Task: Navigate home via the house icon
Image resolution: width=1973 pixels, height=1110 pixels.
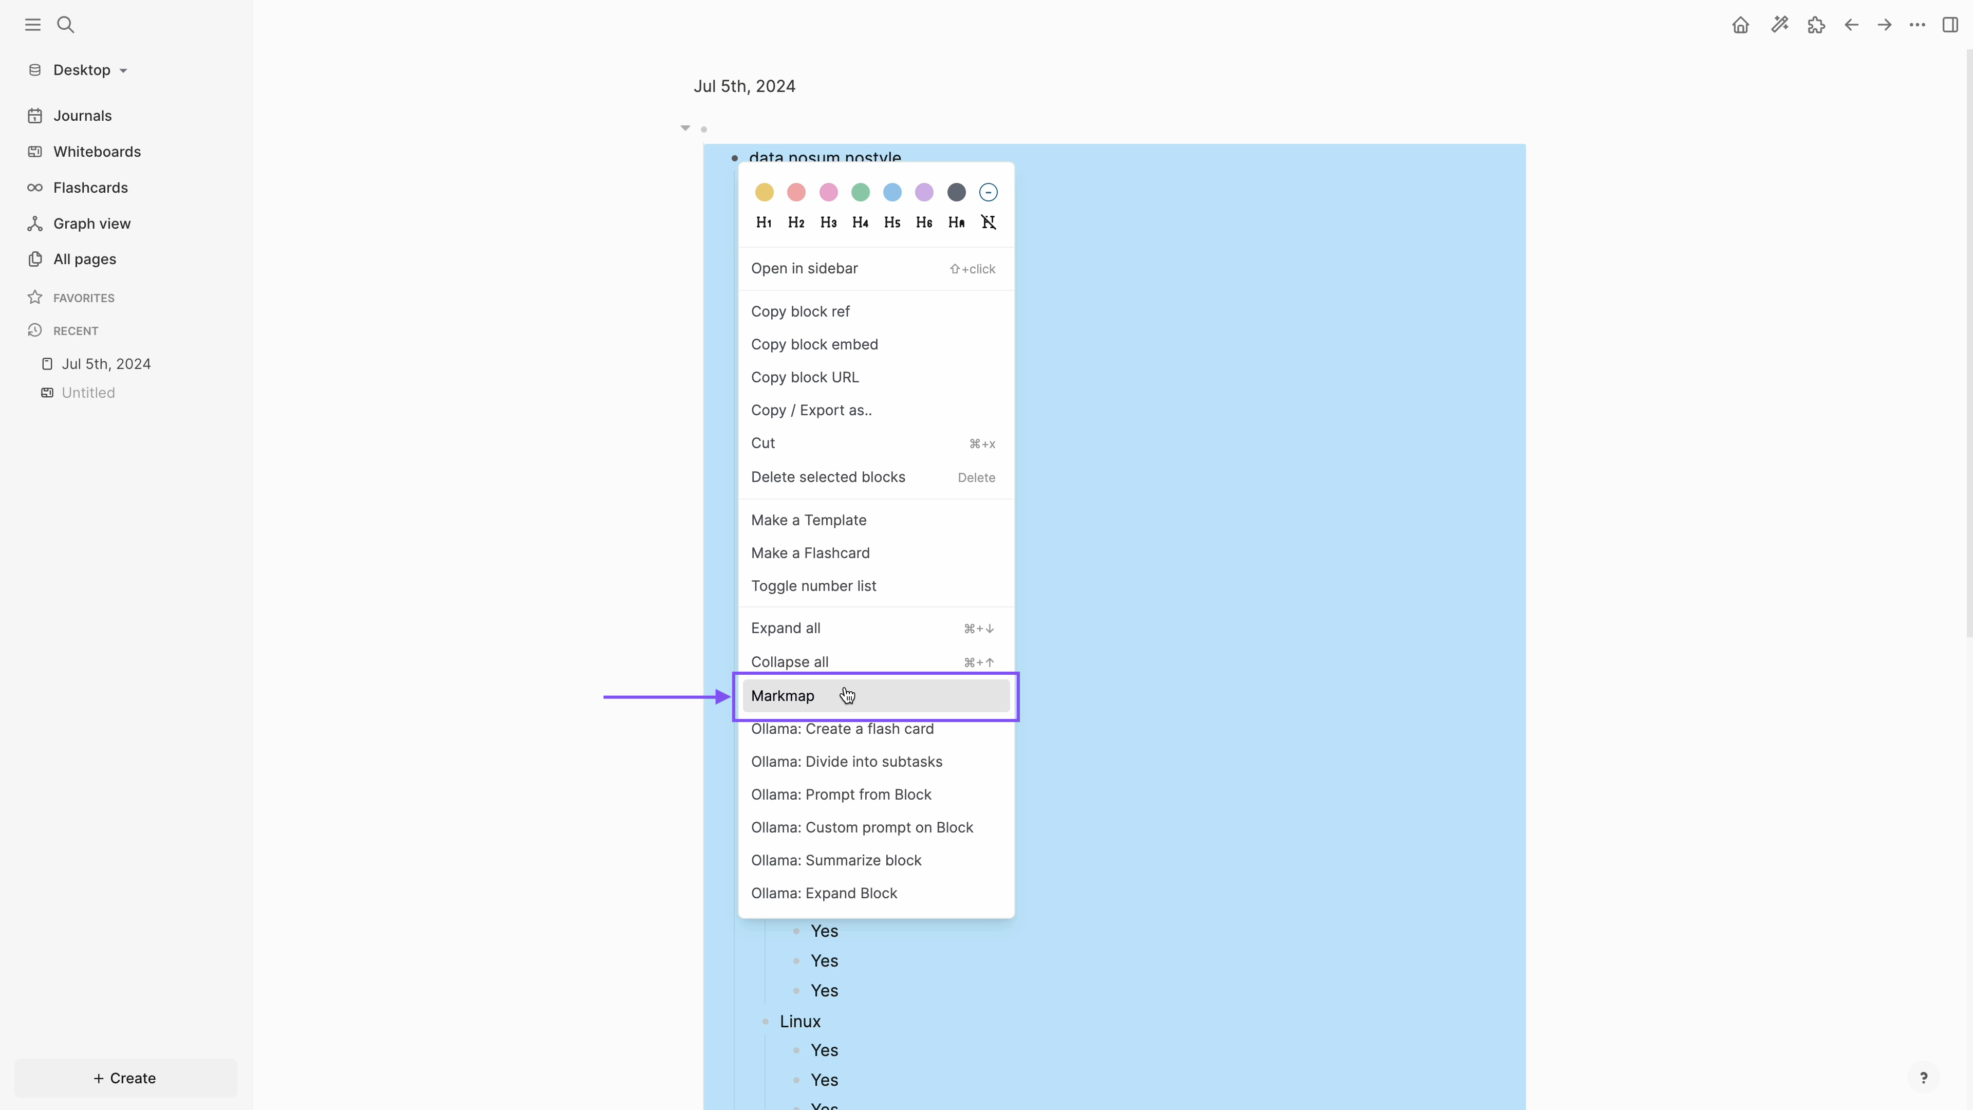Action: click(x=1739, y=25)
